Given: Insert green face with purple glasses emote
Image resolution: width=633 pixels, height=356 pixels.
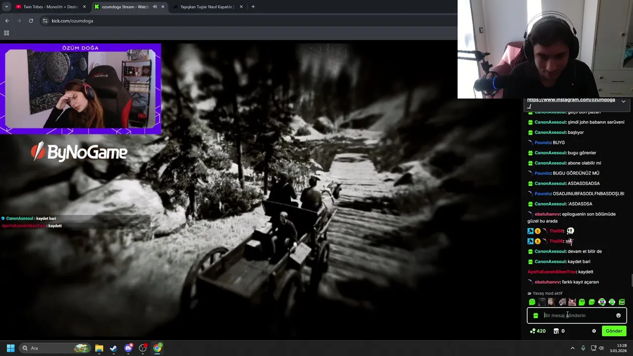Looking at the screenshot, I should click(x=602, y=302).
